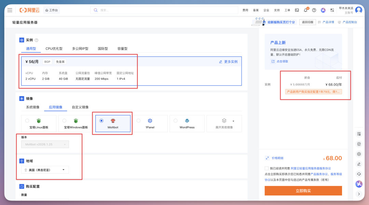The width and height of the screenshot is (369, 205).
Task: Open the 美国（弗吉尼亚）region dropdown
Action: click(45, 170)
